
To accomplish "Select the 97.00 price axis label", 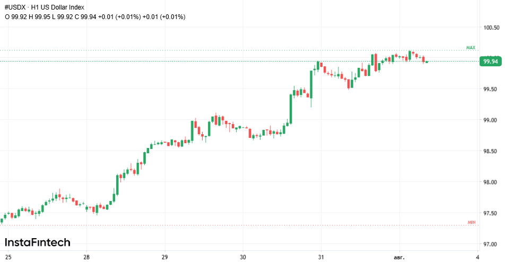I will [x=490, y=244].
